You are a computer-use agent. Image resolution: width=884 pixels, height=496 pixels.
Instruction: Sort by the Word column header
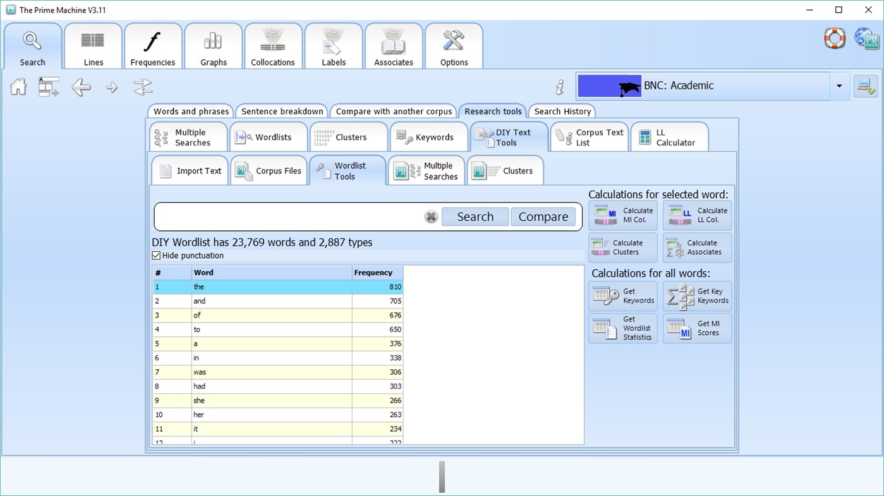click(272, 273)
